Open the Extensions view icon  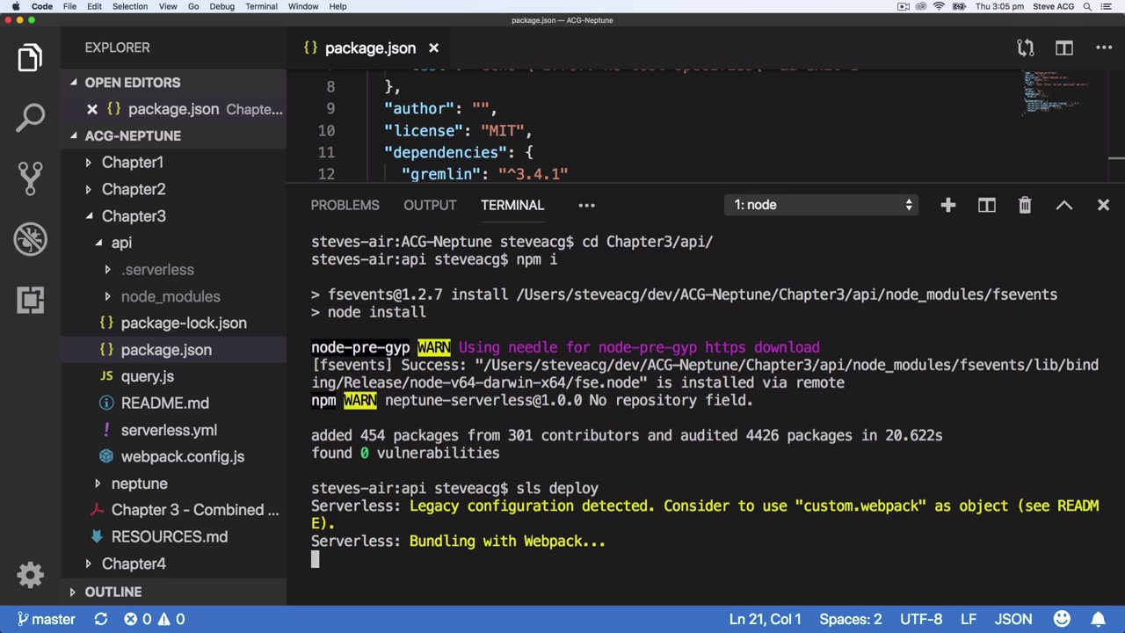tap(30, 300)
